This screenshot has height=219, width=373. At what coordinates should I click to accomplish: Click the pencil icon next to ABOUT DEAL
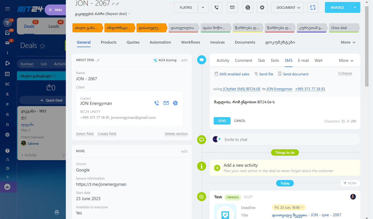(x=98, y=60)
